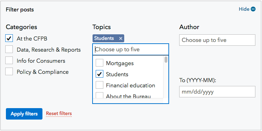Apply the selected filters
This screenshot has height=131, width=262.
[24, 114]
